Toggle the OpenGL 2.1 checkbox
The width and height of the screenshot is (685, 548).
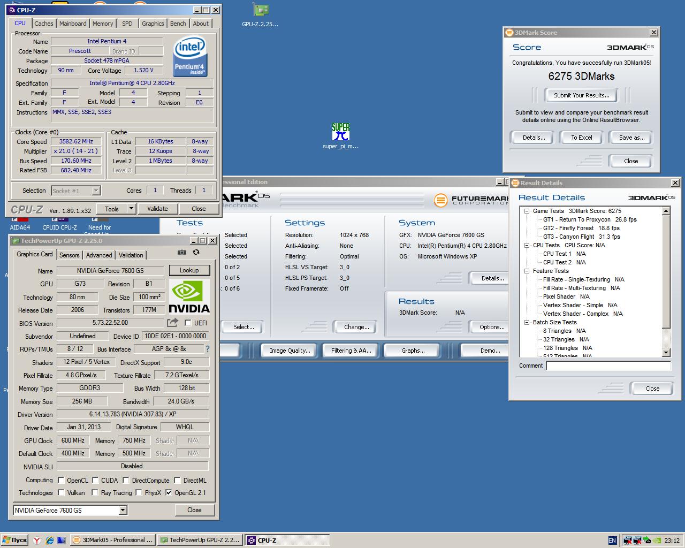[169, 493]
